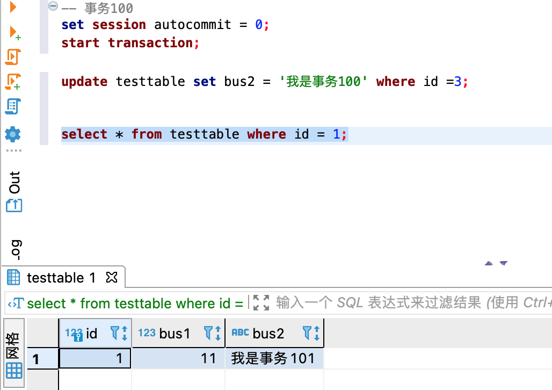Execute script statements in separate tabs
This screenshot has height=390, width=552.
[x=13, y=81]
